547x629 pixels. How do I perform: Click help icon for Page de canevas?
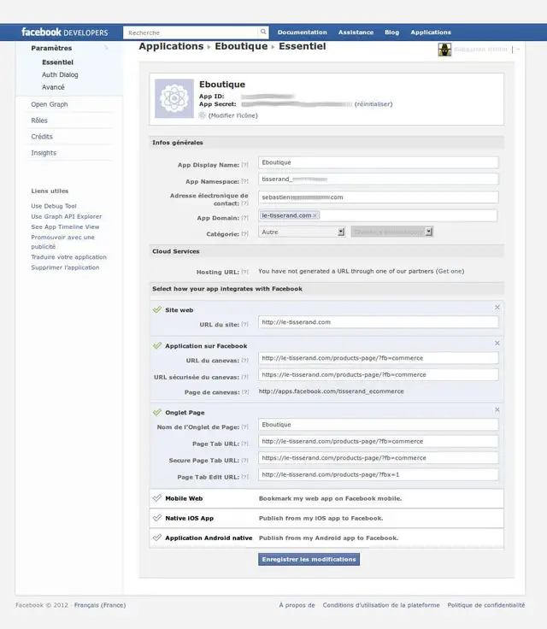[244, 392]
